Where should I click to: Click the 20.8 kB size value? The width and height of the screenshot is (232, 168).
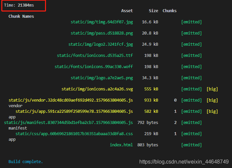pos(150,33)
